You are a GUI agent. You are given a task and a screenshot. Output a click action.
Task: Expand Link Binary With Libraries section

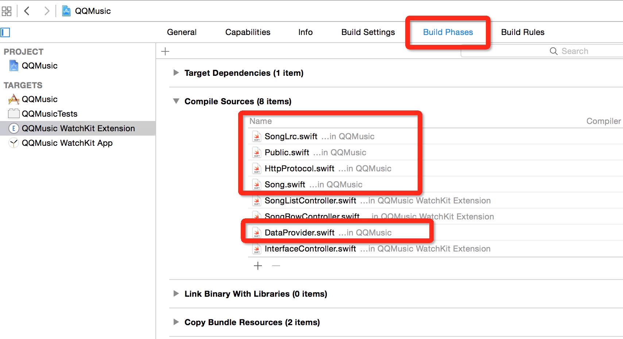(x=176, y=293)
